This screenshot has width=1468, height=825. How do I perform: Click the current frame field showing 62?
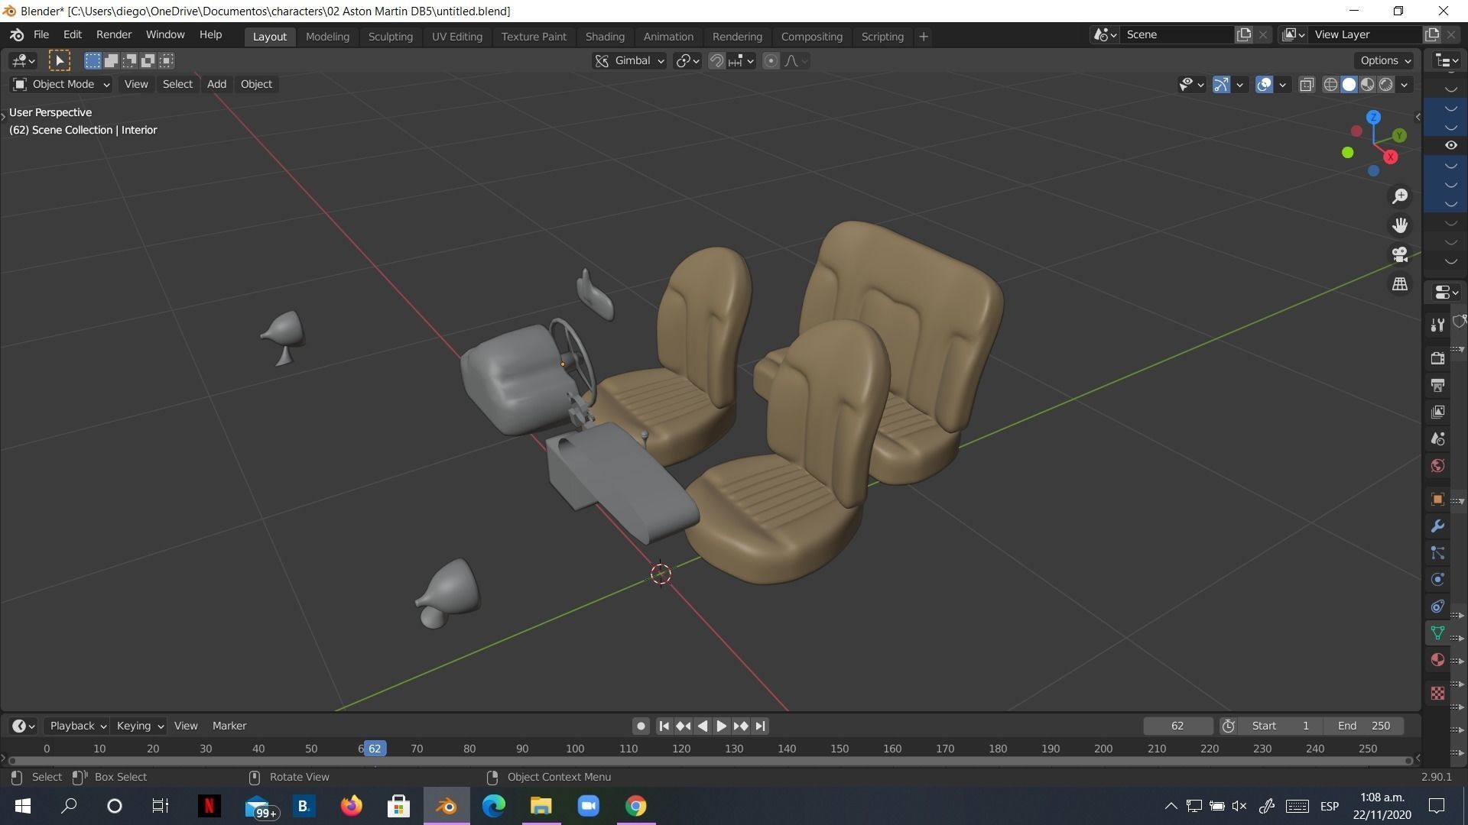tap(1177, 726)
